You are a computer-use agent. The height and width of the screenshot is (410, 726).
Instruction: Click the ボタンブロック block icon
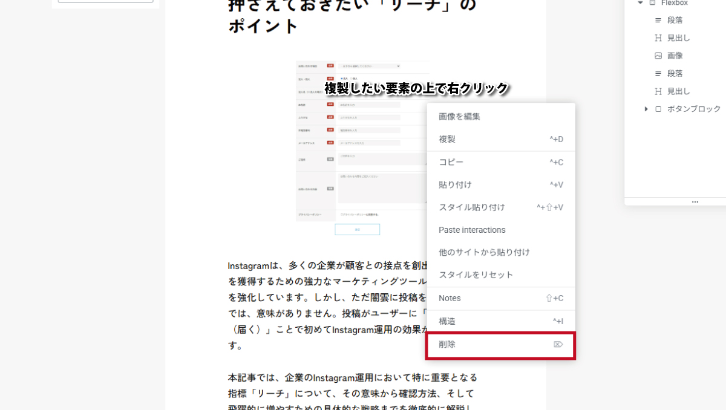(658, 109)
